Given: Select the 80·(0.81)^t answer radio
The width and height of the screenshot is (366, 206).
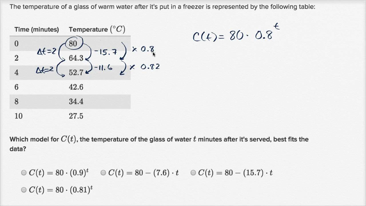Looking at the screenshot, I should pos(24,190).
